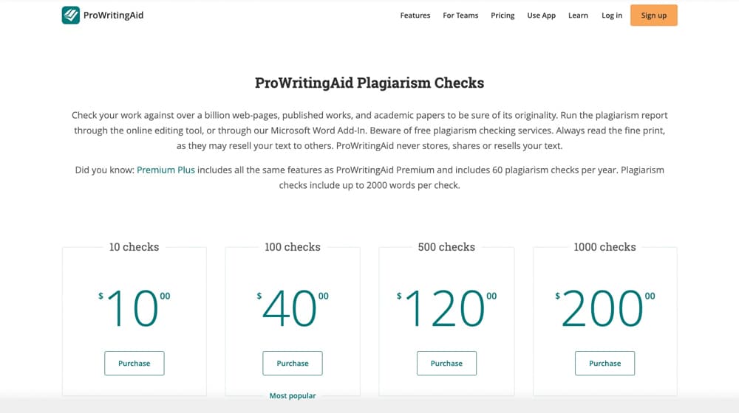Click the ProWritingAid logo icon
Screen dimensions: 739x413
point(71,15)
